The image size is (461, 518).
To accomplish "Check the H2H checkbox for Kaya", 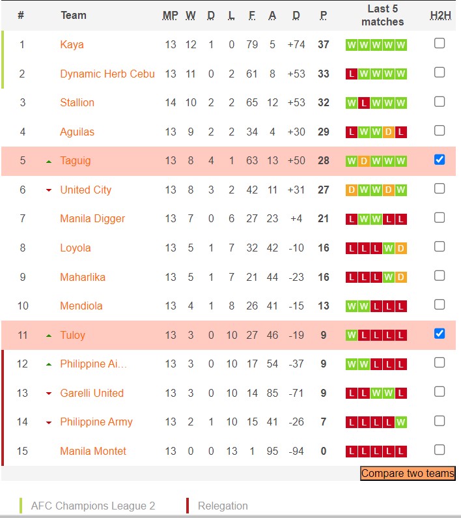I will pos(440,44).
